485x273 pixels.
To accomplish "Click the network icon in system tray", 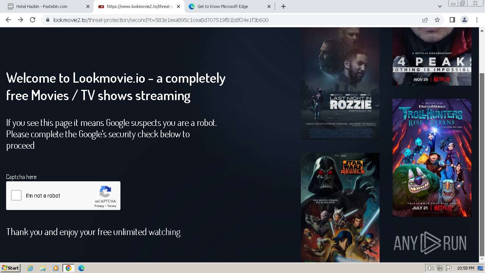I will tap(440, 268).
